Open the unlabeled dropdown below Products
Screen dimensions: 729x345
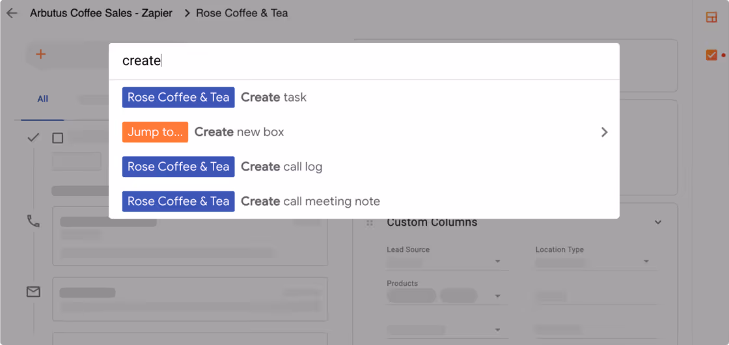pyautogui.click(x=447, y=329)
